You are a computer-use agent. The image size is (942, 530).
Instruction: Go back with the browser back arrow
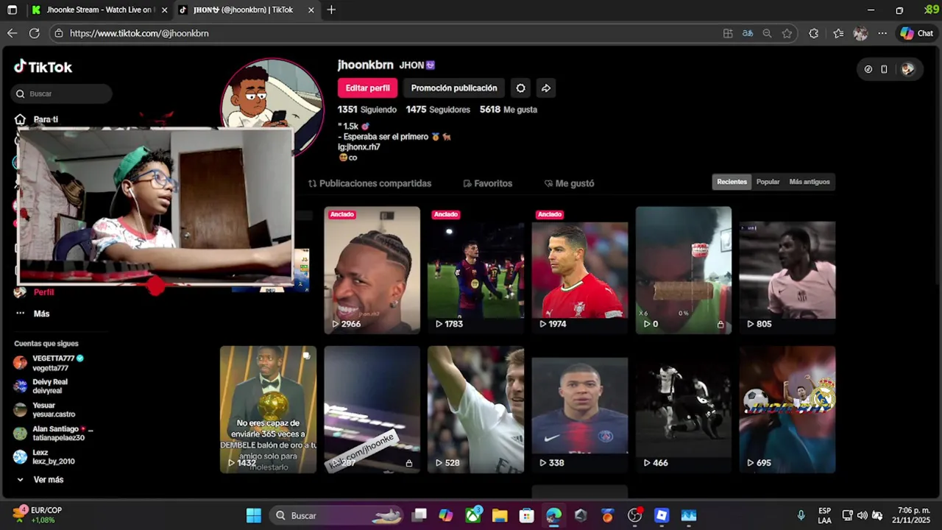12,33
